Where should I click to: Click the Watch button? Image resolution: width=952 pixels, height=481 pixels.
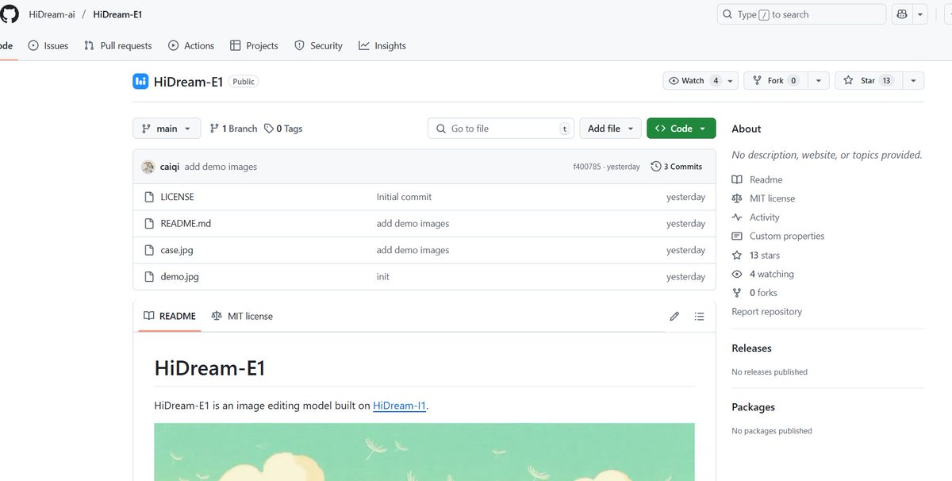(693, 81)
